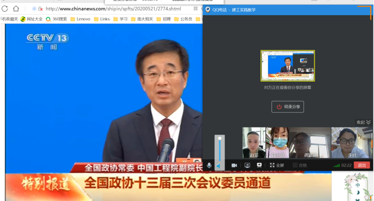374x201 pixels.
Task: Click the 退出 exit button
Action: (x=362, y=165)
